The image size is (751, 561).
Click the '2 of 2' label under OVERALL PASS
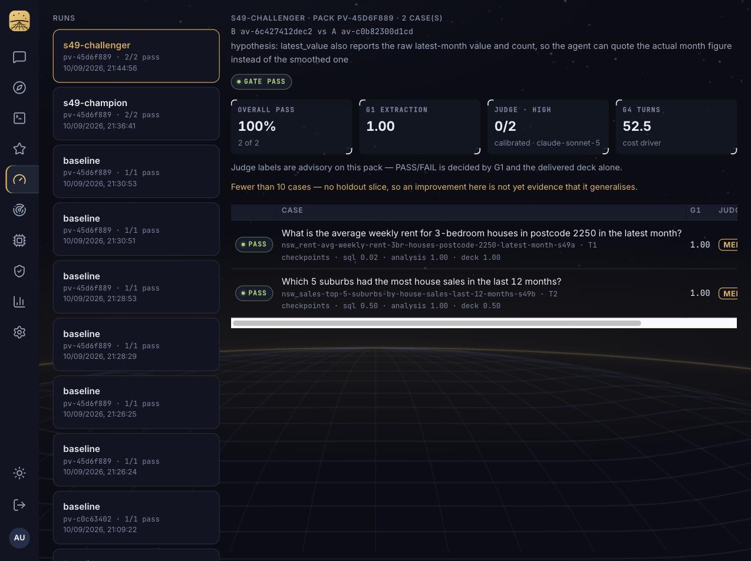click(248, 143)
